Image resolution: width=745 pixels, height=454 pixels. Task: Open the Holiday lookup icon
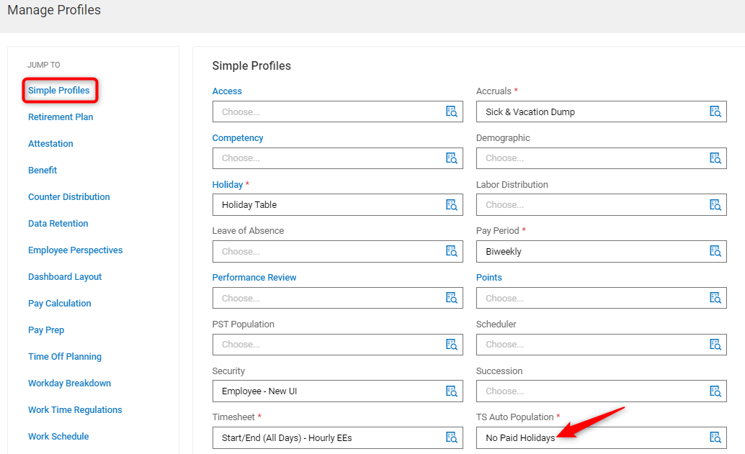451,204
